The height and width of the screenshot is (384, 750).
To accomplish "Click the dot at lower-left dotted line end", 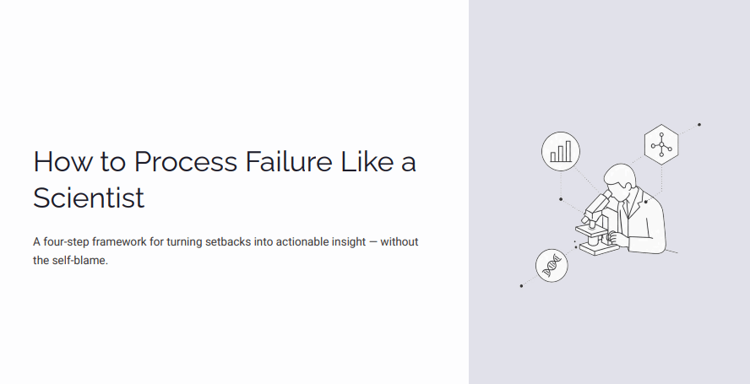I will pos(521,286).
